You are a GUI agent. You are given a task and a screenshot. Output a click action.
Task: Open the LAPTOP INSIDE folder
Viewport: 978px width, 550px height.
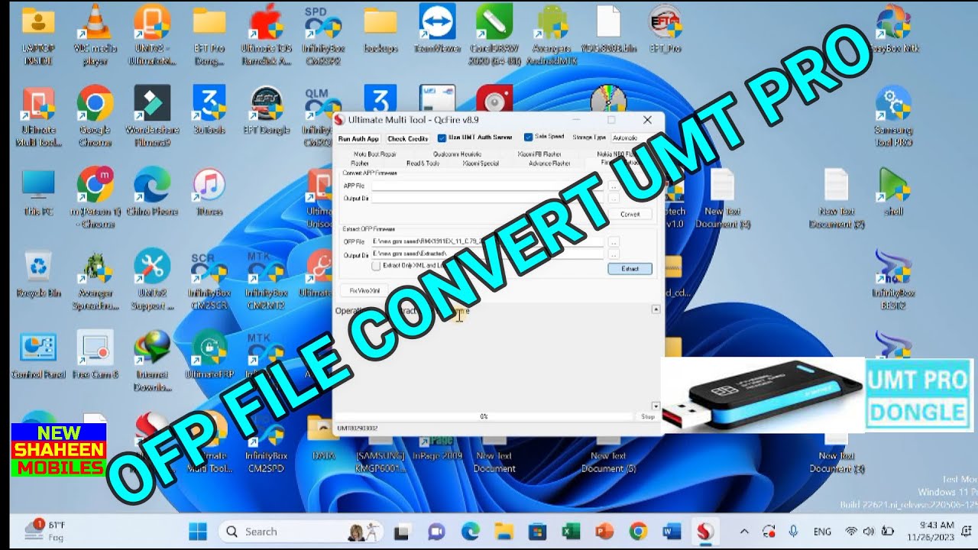tap(37, 34)
